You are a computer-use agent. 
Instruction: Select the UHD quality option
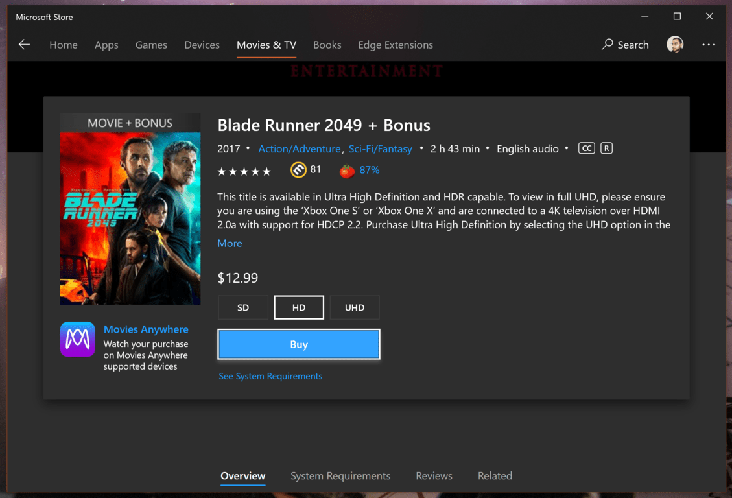[354, 307]
